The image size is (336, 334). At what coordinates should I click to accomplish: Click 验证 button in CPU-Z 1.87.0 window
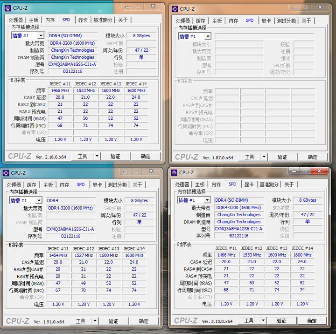(x=282, y=157)
